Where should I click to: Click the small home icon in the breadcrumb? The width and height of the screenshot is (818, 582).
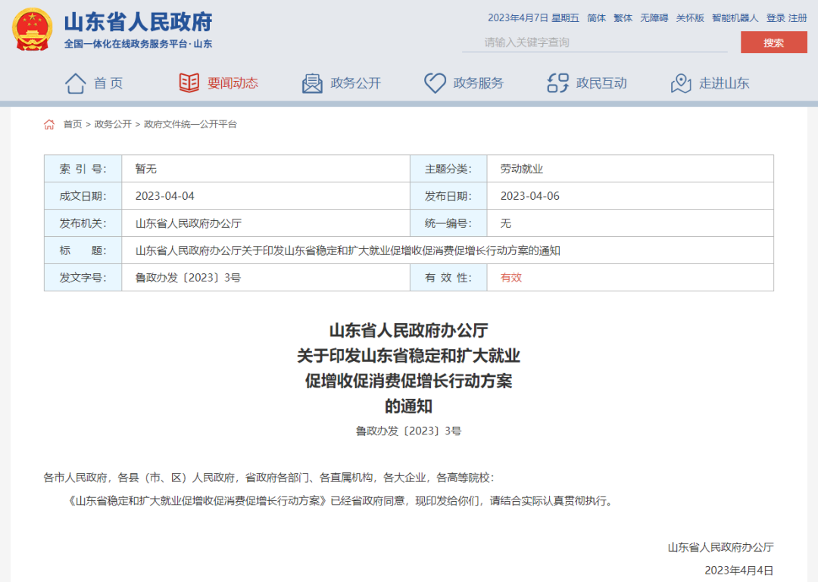(x=50, y=124)
